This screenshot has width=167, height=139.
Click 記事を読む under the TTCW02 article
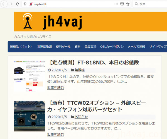point(55,134)
